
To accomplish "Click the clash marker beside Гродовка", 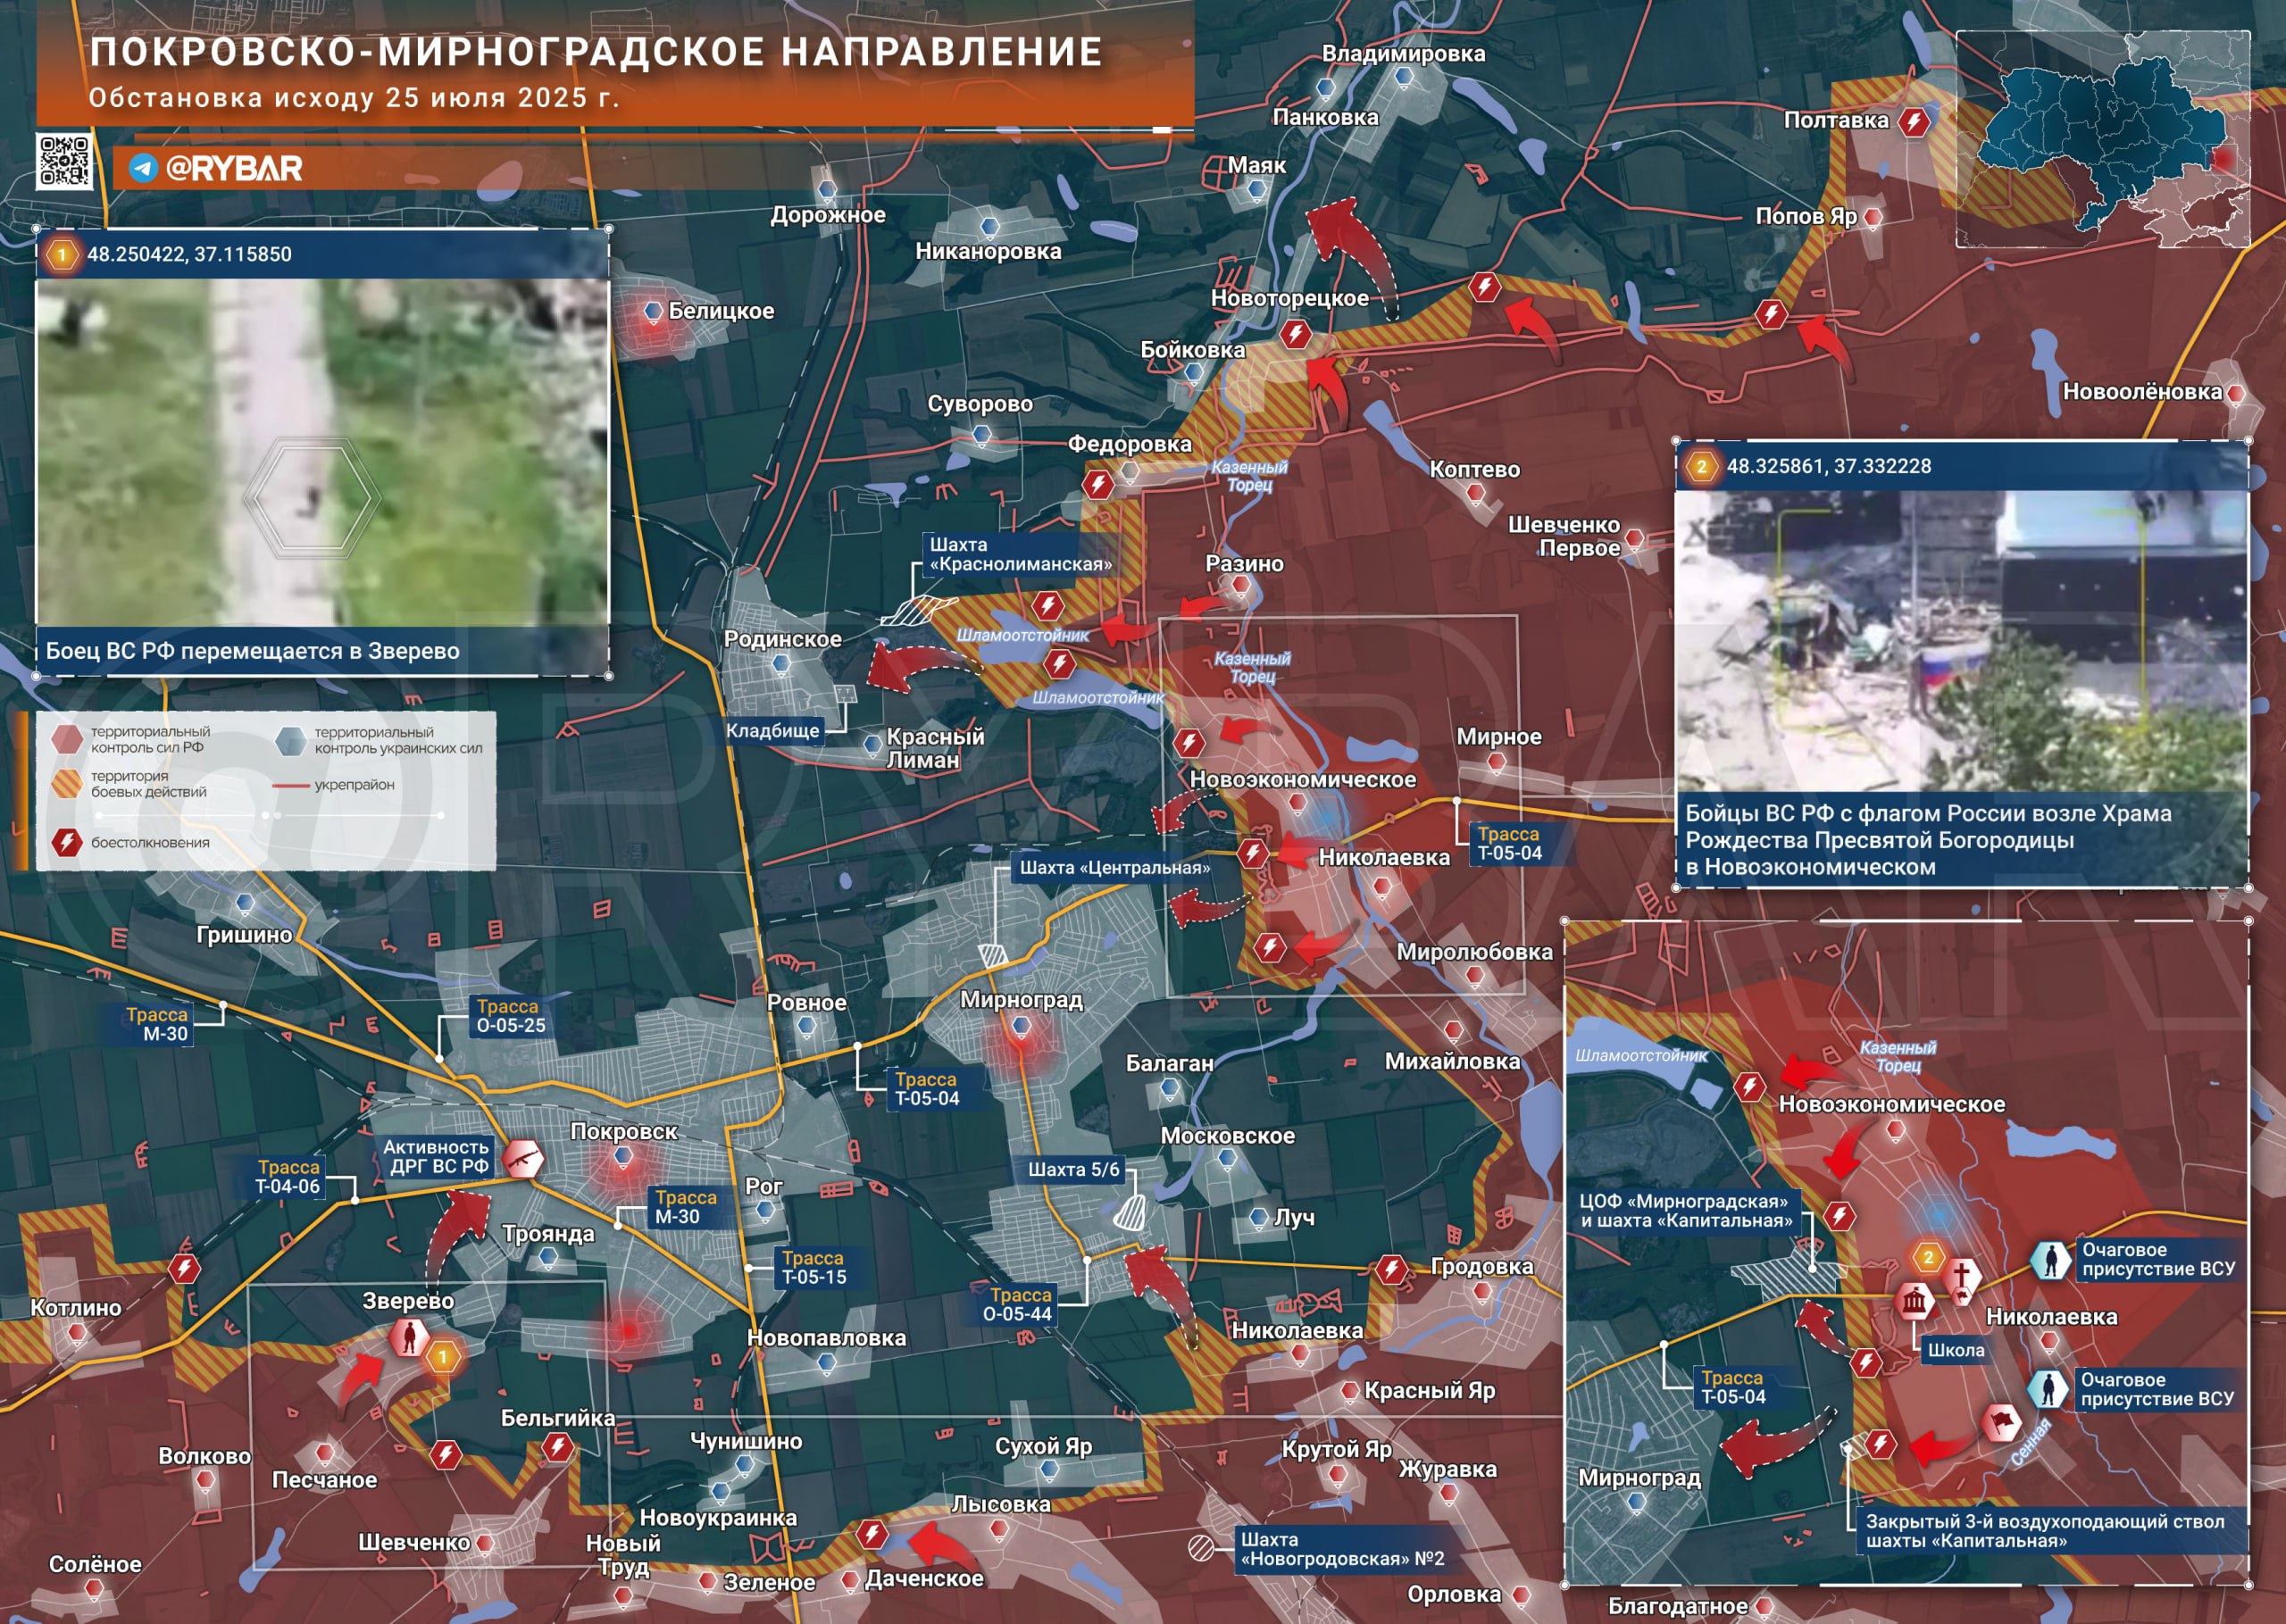I will (x=1391, y=1270).
